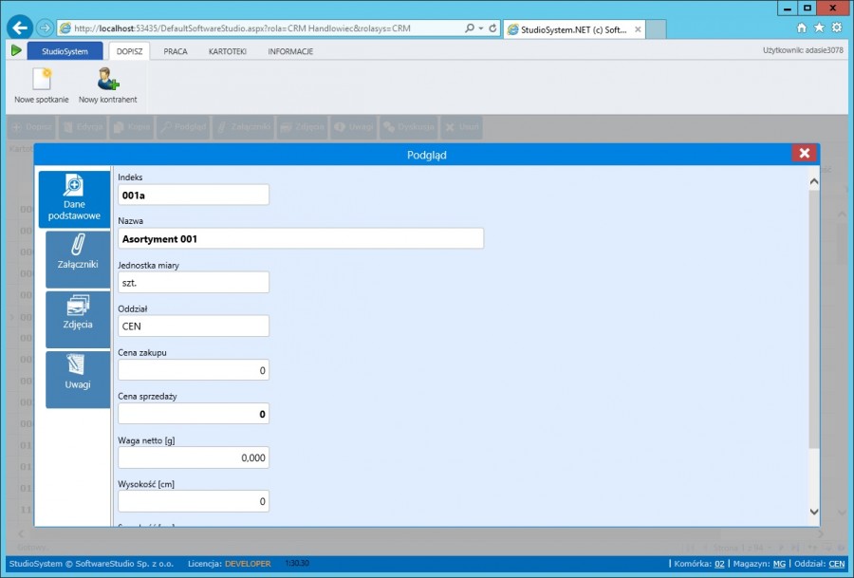Viewport: 854px width, 578px height.
Task: Click the Magazyn MG link
Action: [778, 564]
